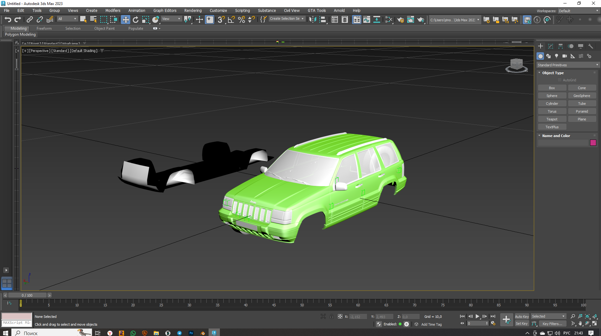Image resolution: width=601 pixels, height=336 pixels.
Task: Select the Move tool in the toolbar
Action: [x=125, y=20]
